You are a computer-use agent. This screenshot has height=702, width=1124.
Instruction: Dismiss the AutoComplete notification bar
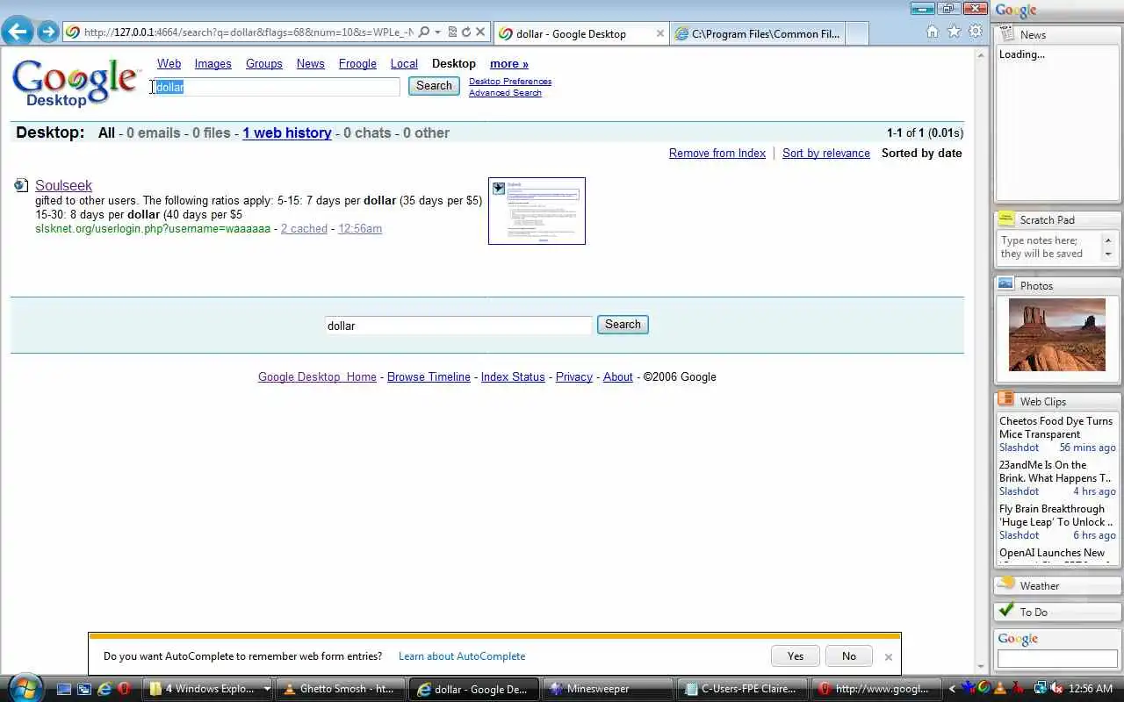(888, 656)
